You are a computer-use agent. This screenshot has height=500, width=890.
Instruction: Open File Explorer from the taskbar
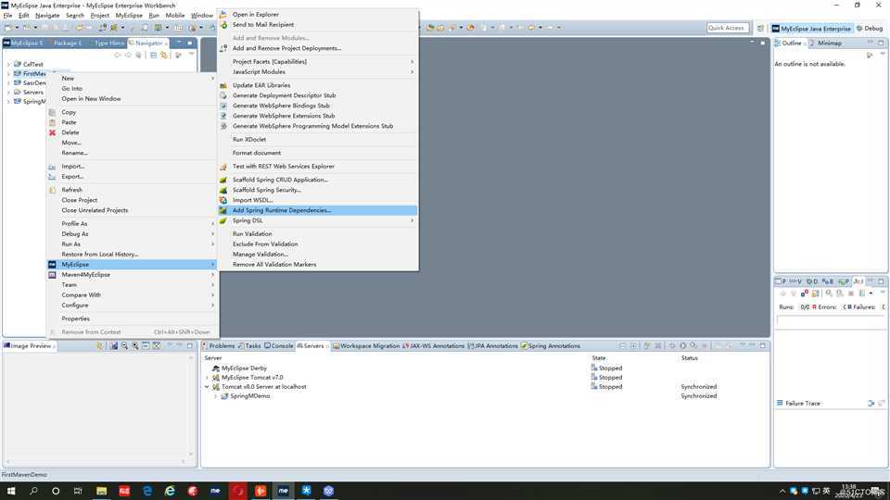pos(102,491)
